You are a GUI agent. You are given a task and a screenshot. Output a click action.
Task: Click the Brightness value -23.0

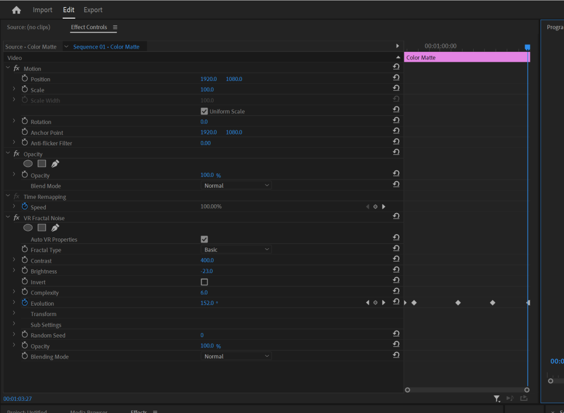tap(207, 271)
